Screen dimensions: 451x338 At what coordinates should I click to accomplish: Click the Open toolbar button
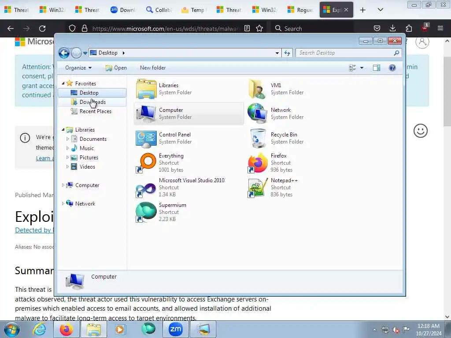tap(116, 68)
